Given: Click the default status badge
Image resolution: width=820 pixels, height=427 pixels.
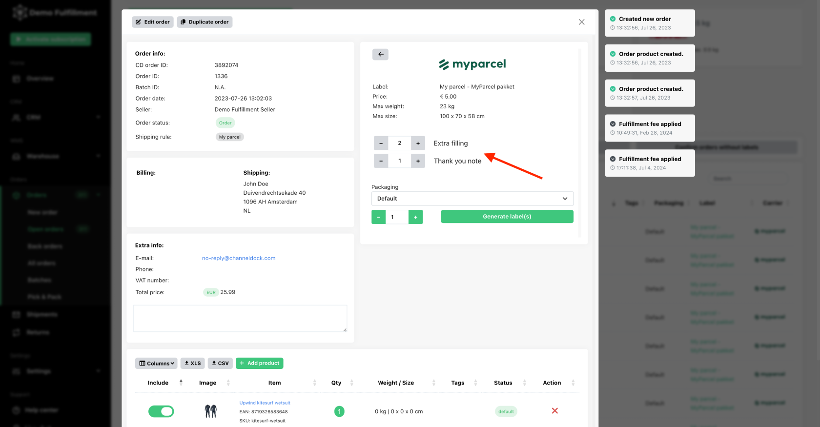Looking at the screenshot, I should click(506, 411).
